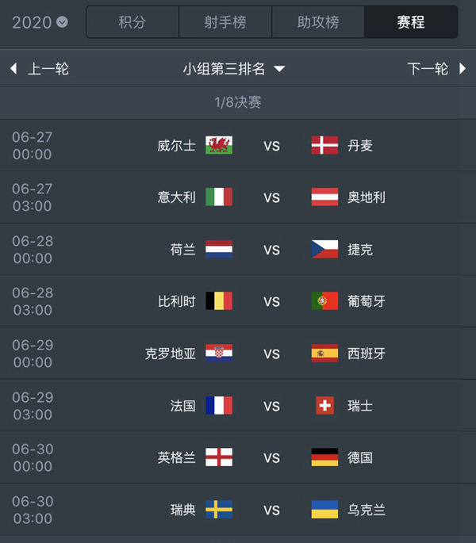Click the Portugal flag icon
This screenshot has width=476, height=543.
[x=324, y=301]
